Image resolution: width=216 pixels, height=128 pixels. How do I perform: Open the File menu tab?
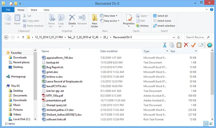pyautogui.click(x=8, y=10)
